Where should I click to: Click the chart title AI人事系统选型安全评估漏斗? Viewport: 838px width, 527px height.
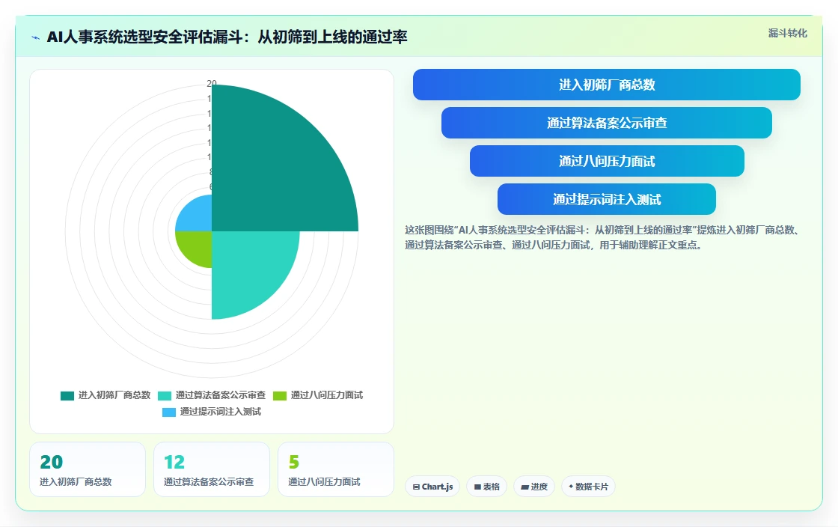[x=227, y=37]
